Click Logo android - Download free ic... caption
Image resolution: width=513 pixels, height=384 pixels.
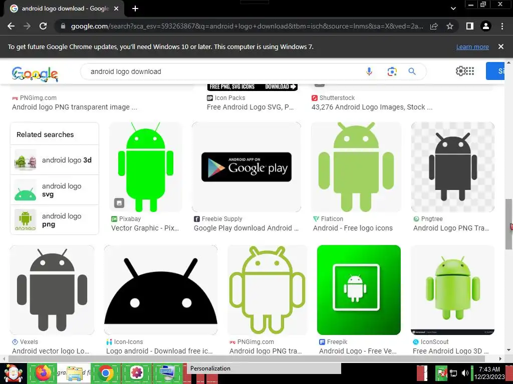pyautogui.click(x=159, y=351)
